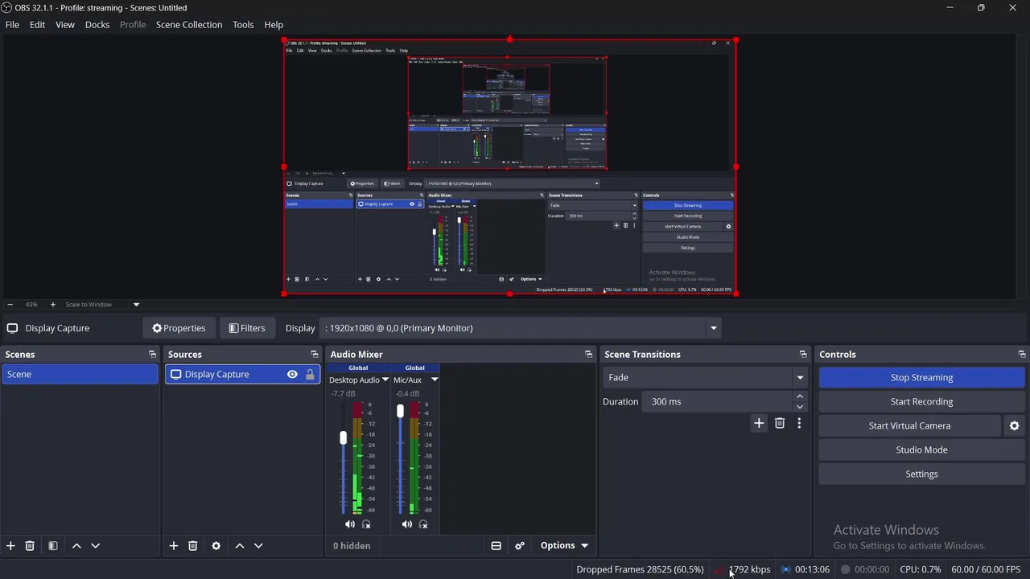
Task: Pop out the Scenes dock
Action: [x=152, y=355]
